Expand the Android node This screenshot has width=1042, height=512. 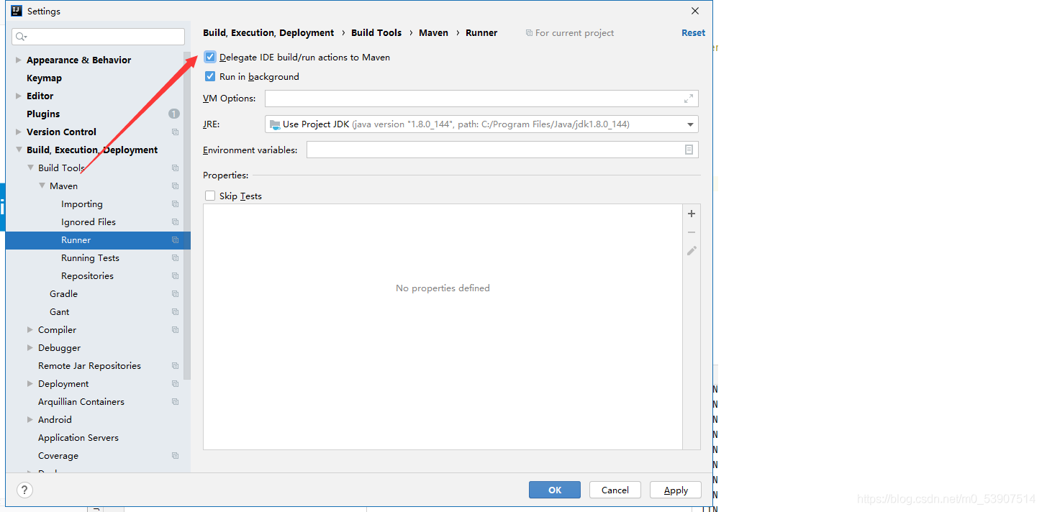[30, 420]
